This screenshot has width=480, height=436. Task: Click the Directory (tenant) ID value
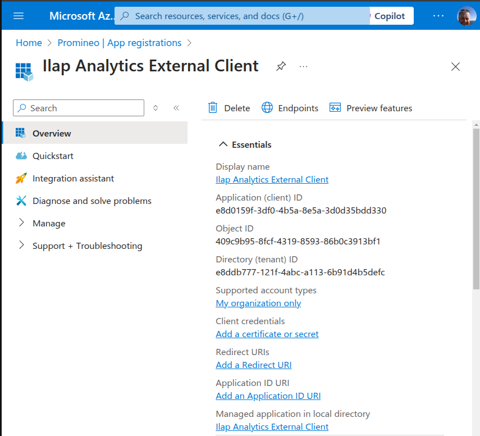(300, 272)
